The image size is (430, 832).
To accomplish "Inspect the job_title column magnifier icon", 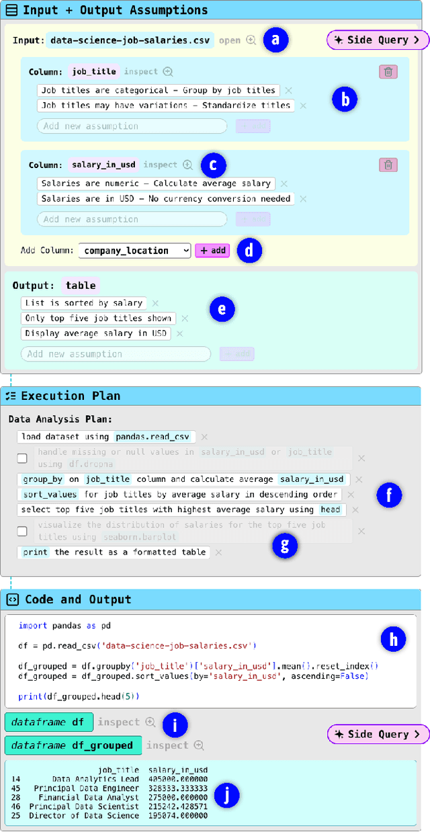I will (x=169, y=72).
